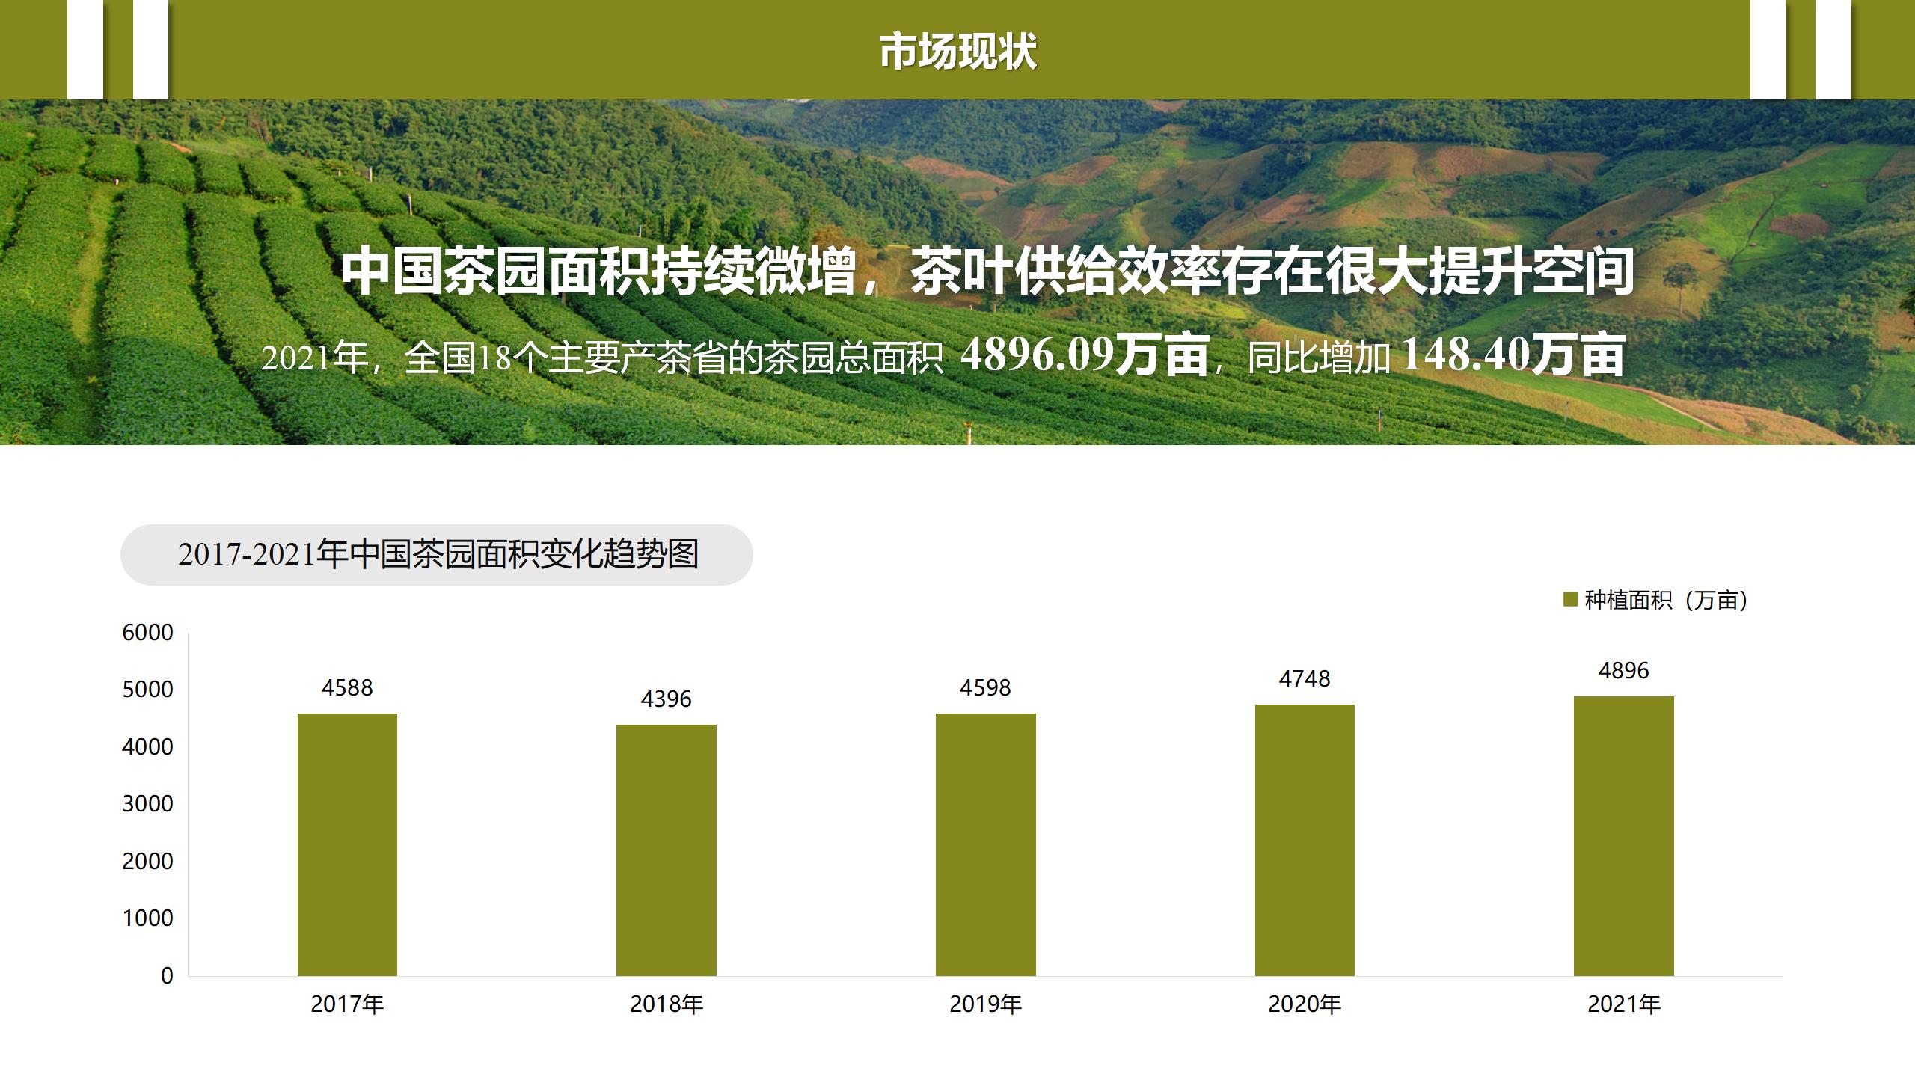Viewport: 1915px width, 1077px height.
Task: Select the 2020年 bar in the chart
Action: click(x=1305, y=839)
